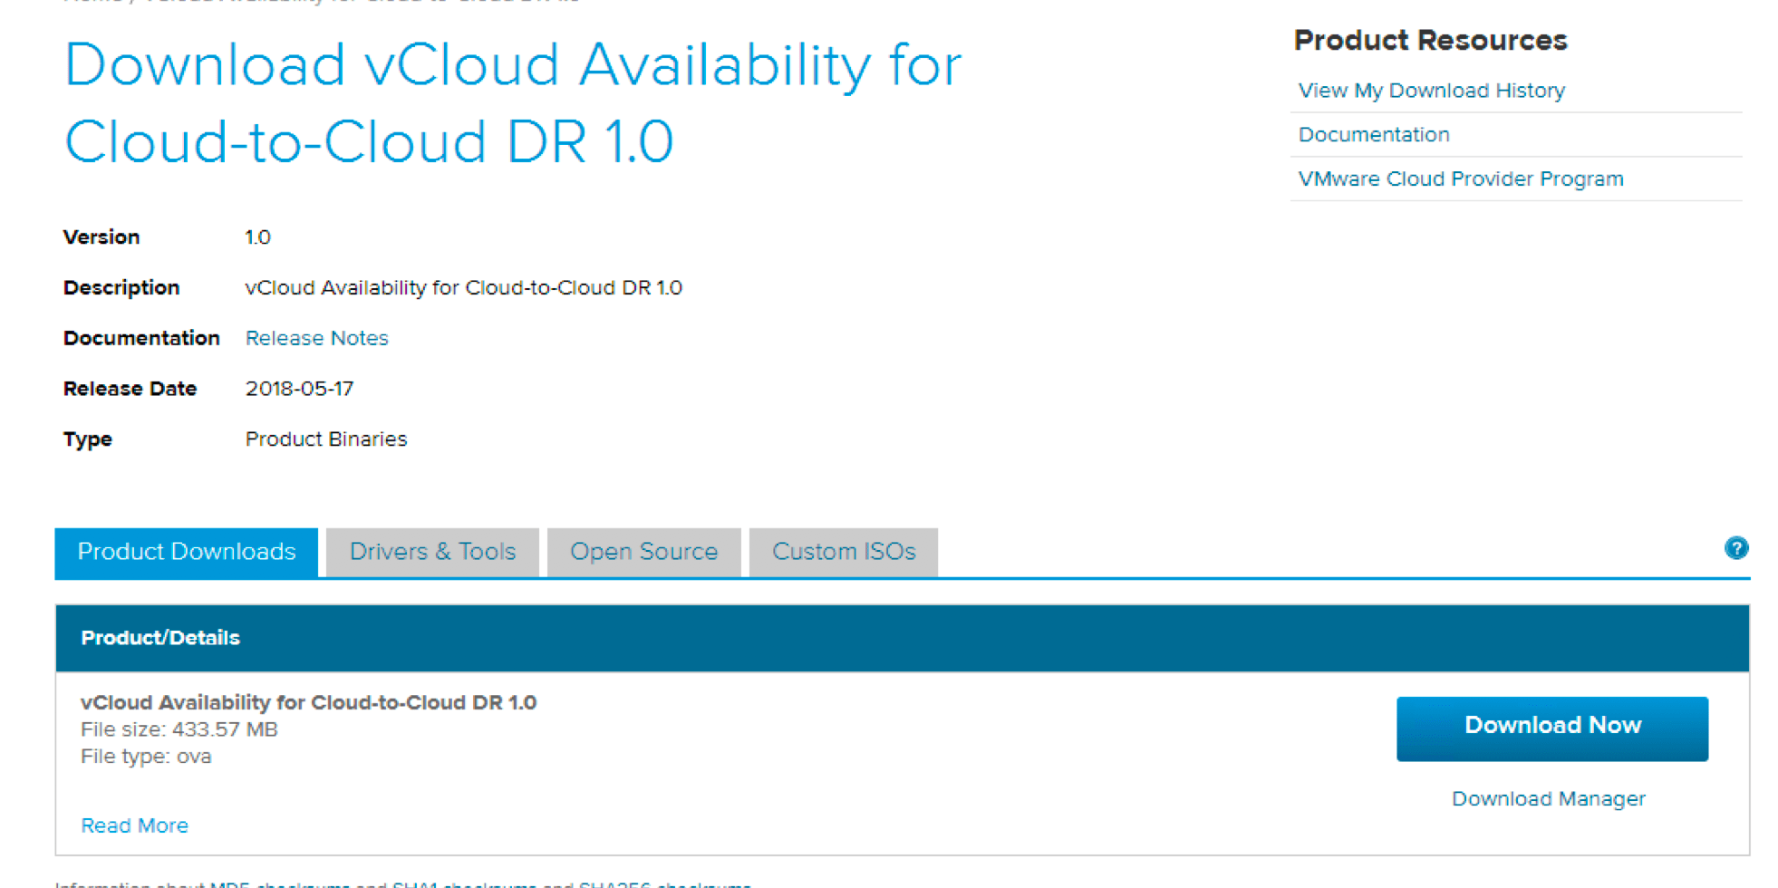Click the Product/Details table header
Image resolution: width=1778 pixels, height=888 pixels.
click(160, 638)
